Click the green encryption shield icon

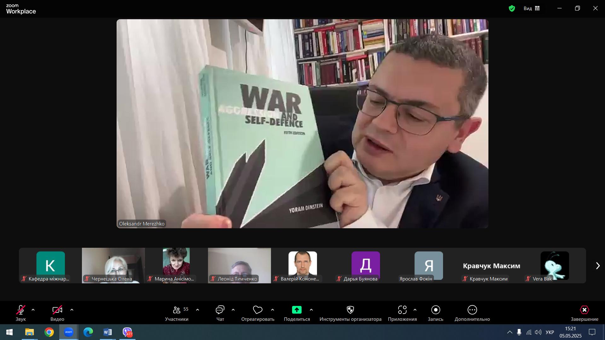point(512,8)
